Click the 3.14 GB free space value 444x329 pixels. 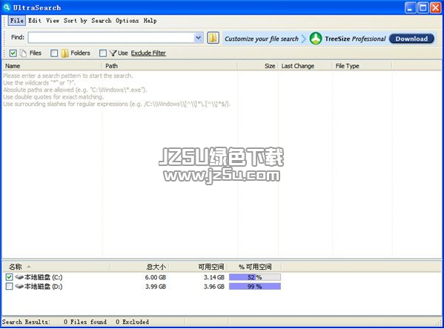click(214, 277)
